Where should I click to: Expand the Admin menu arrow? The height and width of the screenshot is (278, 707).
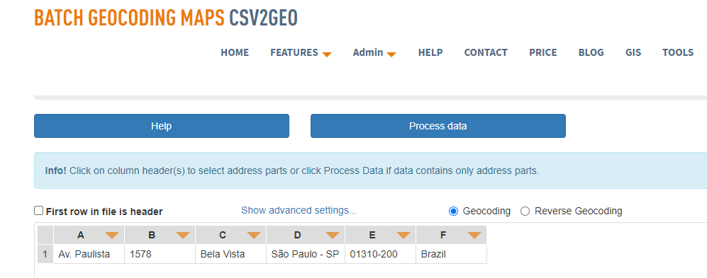click(391, 54)
